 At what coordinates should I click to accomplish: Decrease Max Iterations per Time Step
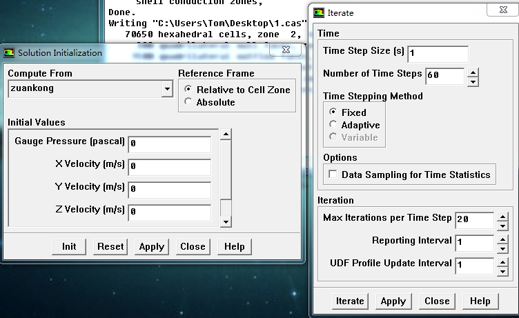(x=502, y=225)
